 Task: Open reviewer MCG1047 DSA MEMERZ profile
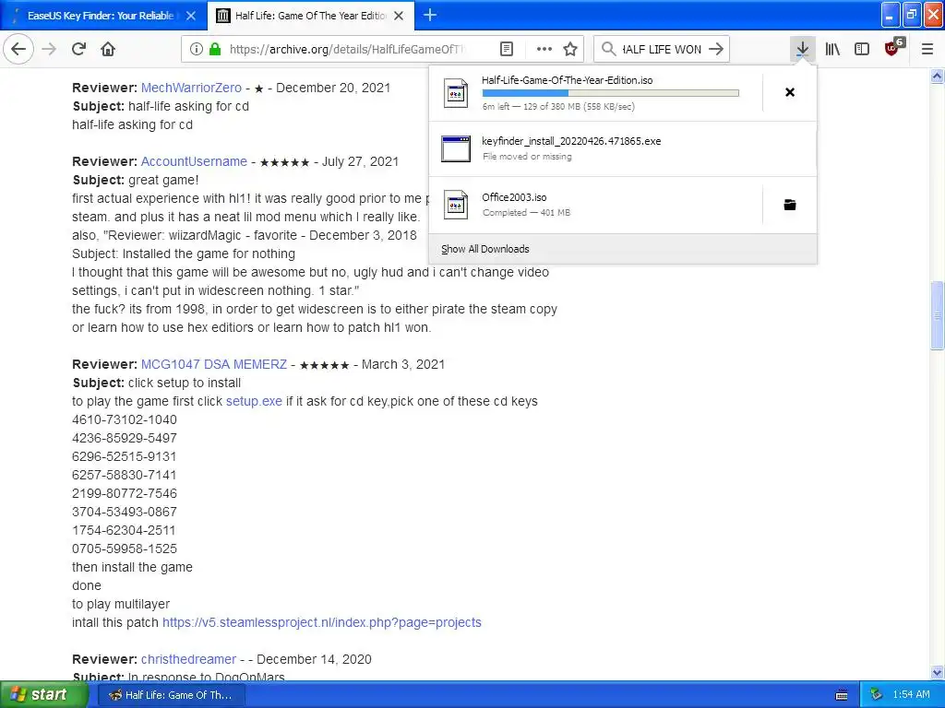[214, 365]
